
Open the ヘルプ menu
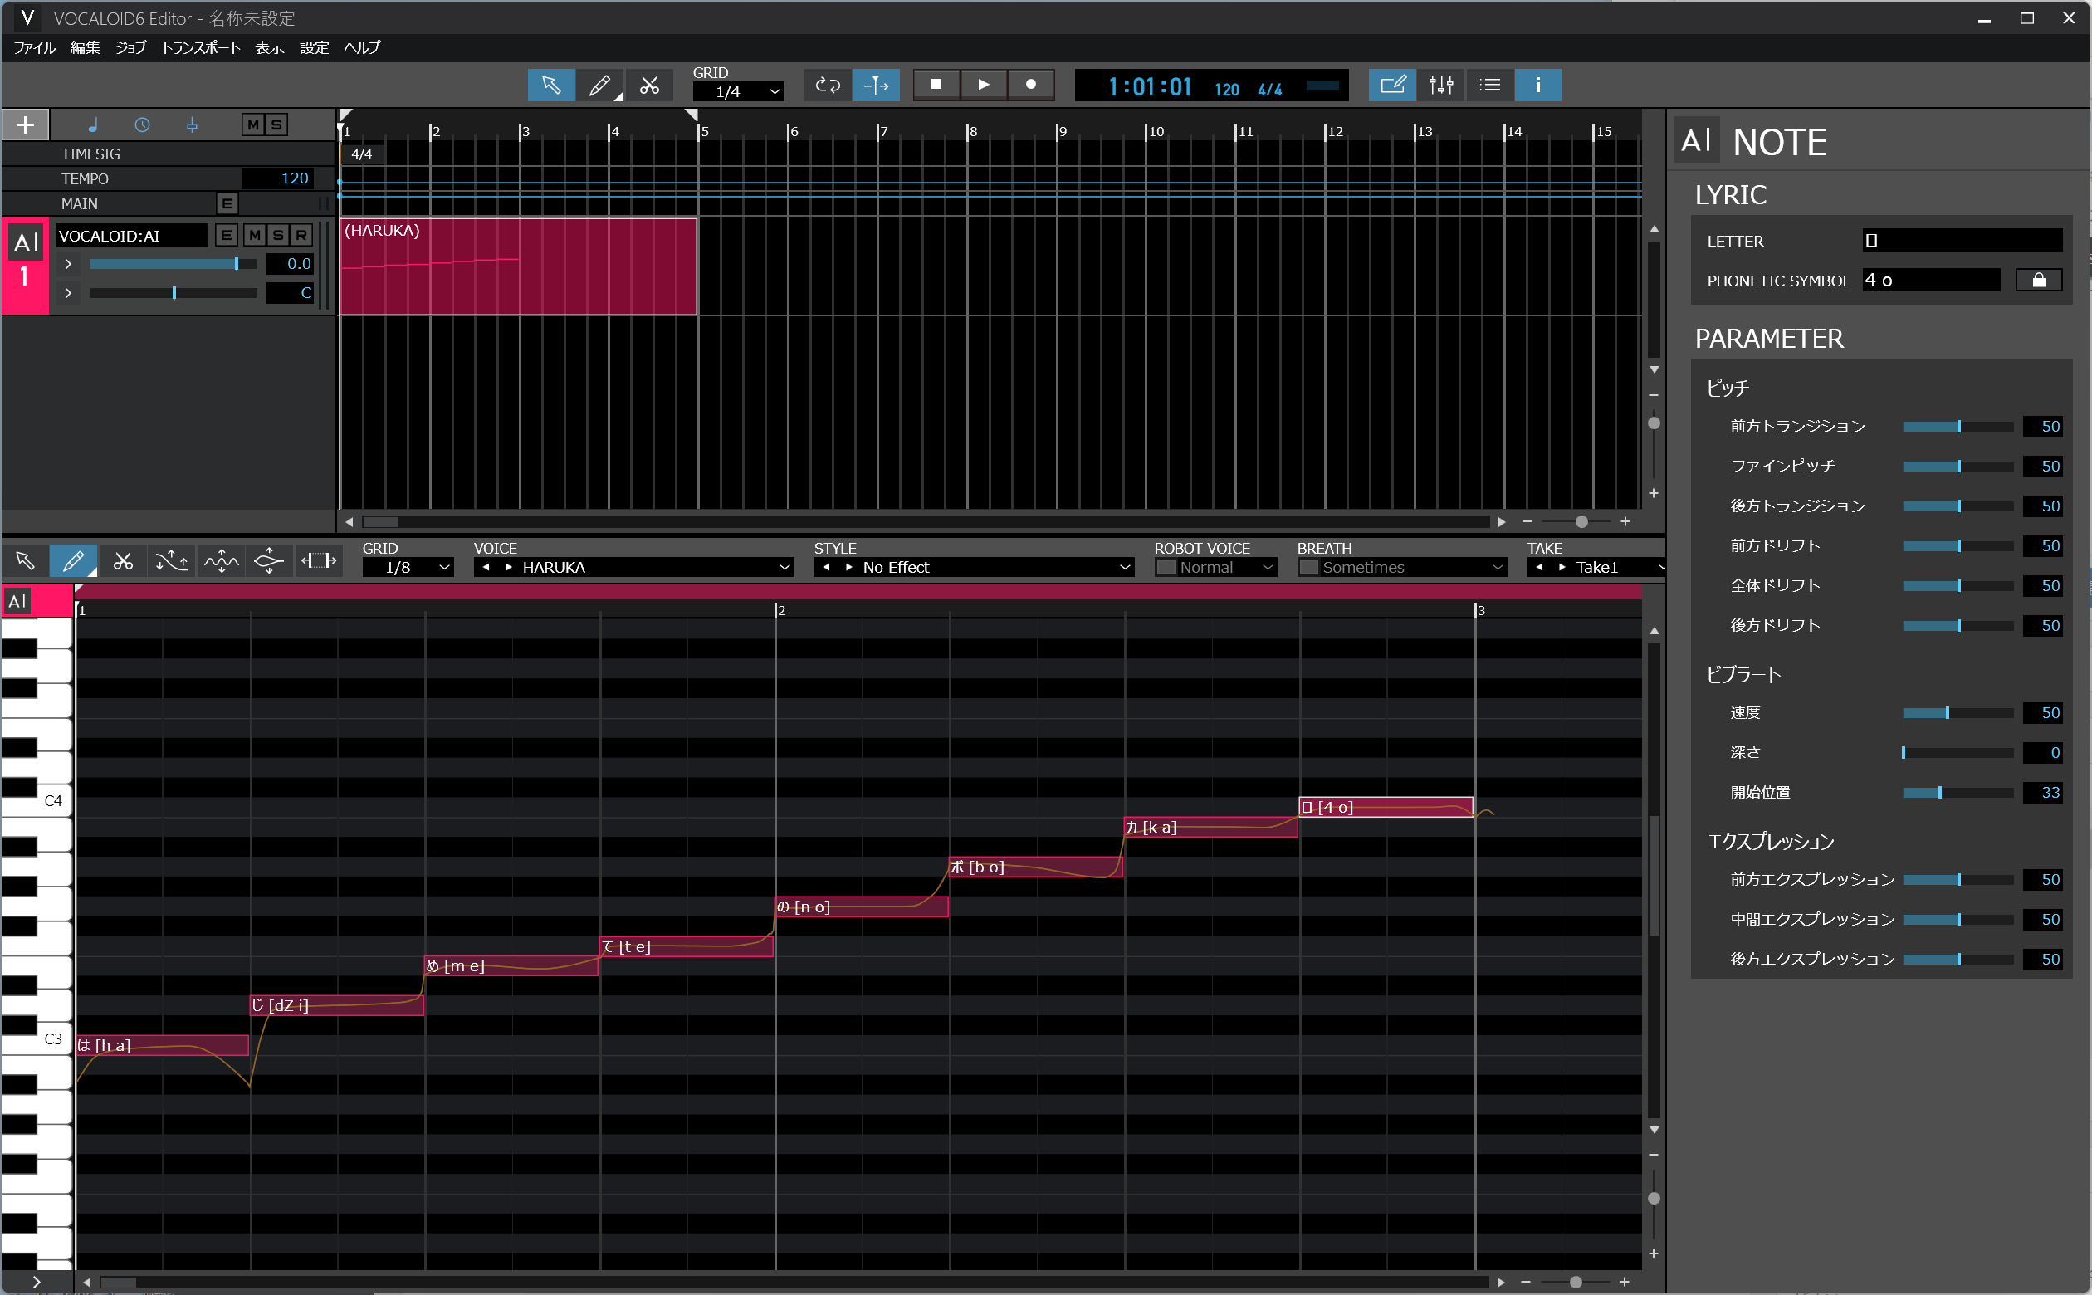[362, 47]
